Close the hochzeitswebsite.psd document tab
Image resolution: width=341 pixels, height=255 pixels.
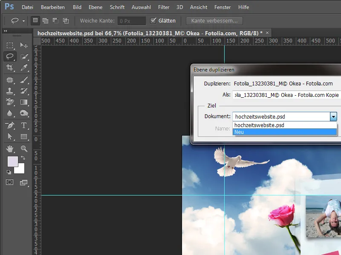pyautogui.click(x=267, y=33)
